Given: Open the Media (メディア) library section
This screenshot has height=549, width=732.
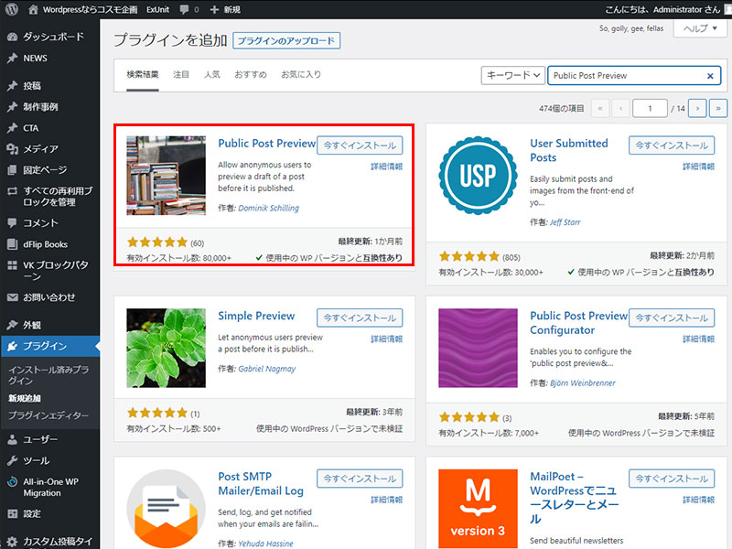Looking at the screenshot, I should 40,149.
